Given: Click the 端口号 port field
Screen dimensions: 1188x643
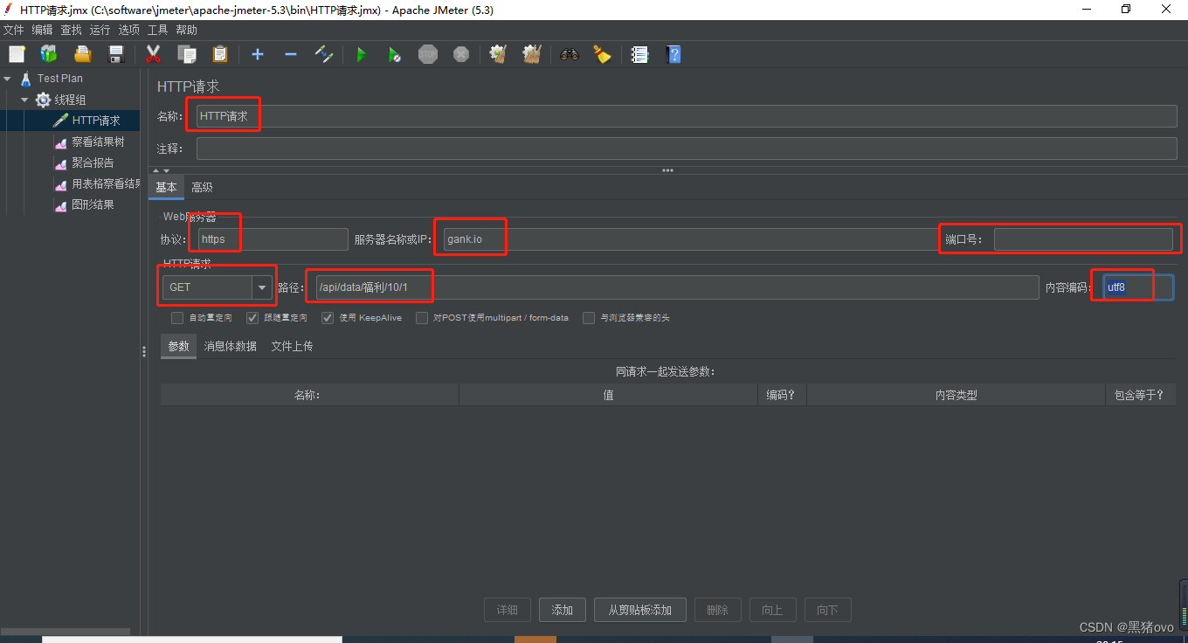Looking at the screenshot, I should coord(1083,239).
